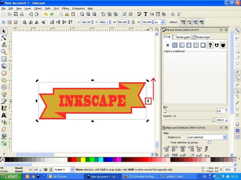Flip selection horizontally icon
Image resolution: width=241 pixels, height=180 pixels.
pos(37,22)
